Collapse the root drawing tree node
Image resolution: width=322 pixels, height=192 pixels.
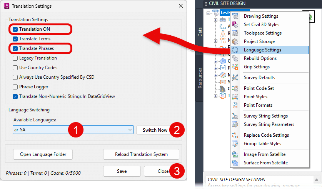(208, 13)
